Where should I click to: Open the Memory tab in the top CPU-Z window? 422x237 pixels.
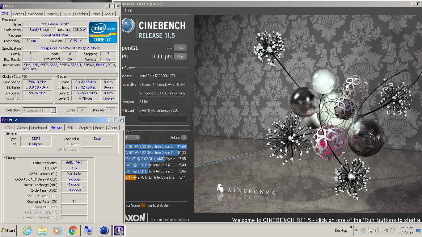(53, 14)
